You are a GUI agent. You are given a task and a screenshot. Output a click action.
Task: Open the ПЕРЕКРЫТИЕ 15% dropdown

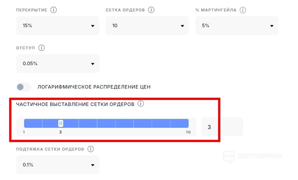point(58,26)
